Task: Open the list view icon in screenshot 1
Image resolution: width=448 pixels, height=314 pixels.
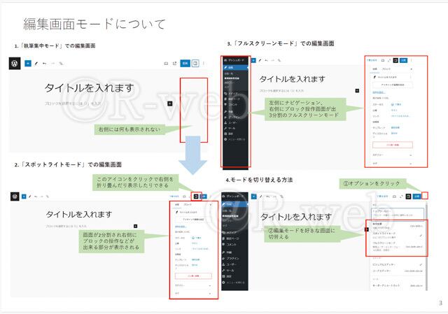Action: [61, 64]
